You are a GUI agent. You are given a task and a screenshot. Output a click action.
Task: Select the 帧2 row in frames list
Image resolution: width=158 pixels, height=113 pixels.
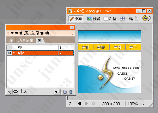click(x=40, y=53)
